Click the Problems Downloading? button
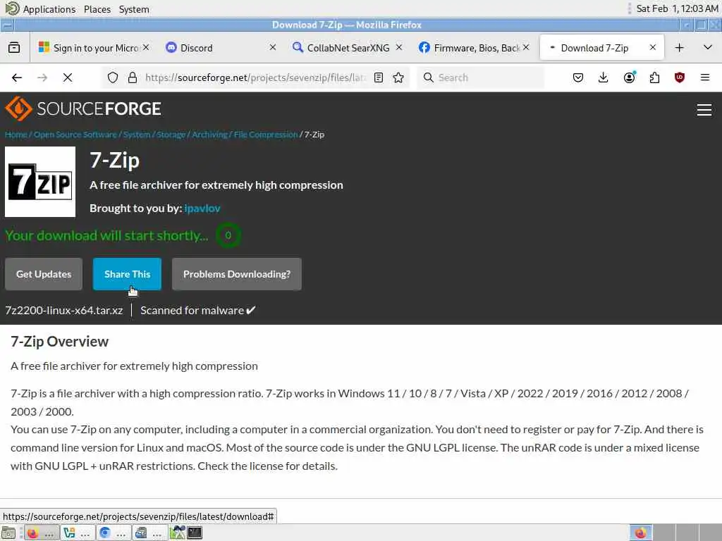The image size is (722, 541). pos(237,274)
